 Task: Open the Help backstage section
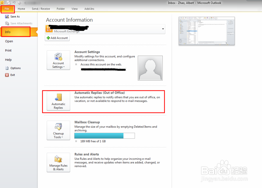(8, 60)
